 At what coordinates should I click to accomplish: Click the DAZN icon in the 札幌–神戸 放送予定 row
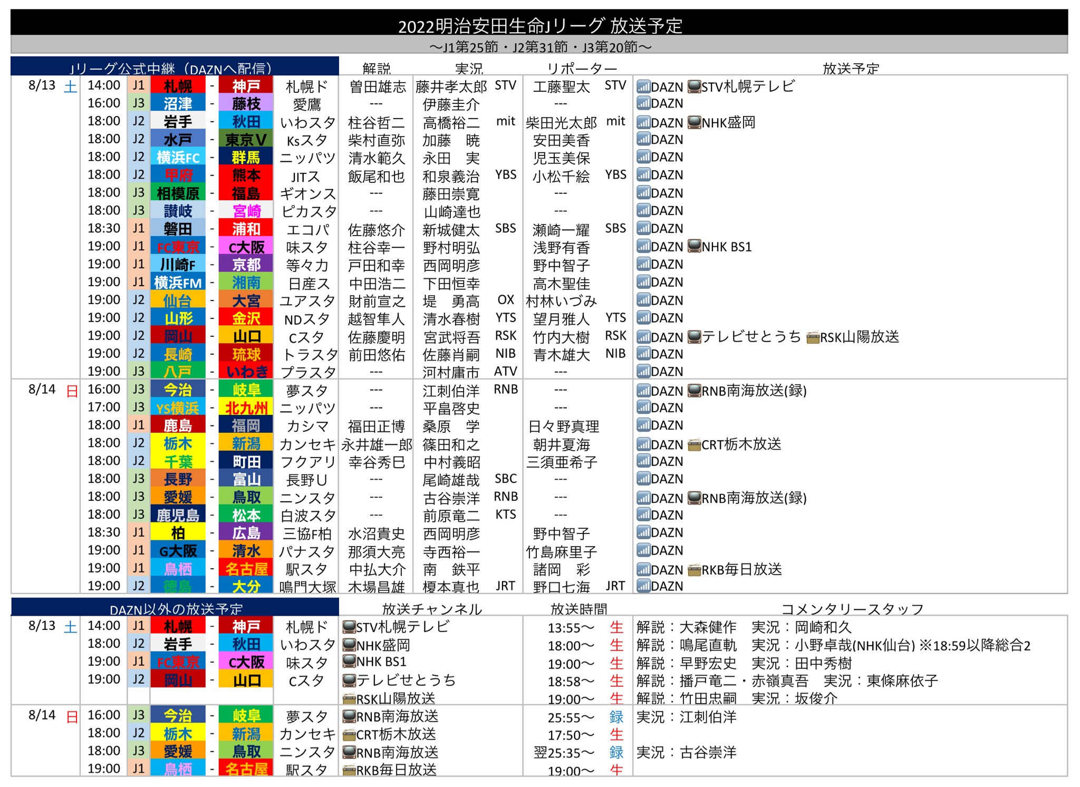(643, 87)
